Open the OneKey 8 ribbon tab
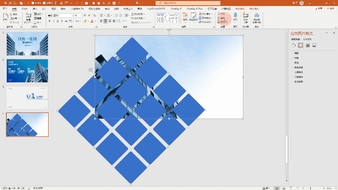Image resolution: width=338 pixels, height=190 pixels. pos(176,9)
